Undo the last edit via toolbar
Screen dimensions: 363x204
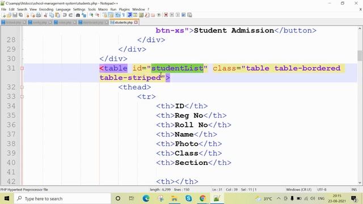coord(65,15)
